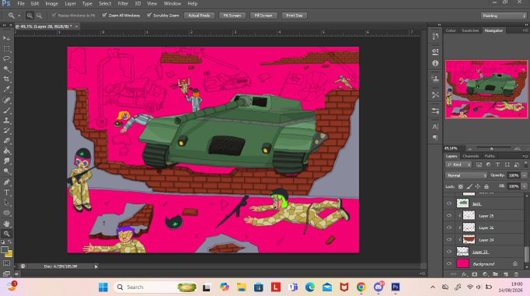Open status bar info arrow
Screen dimensions: 530x296
tap(96, 266)
